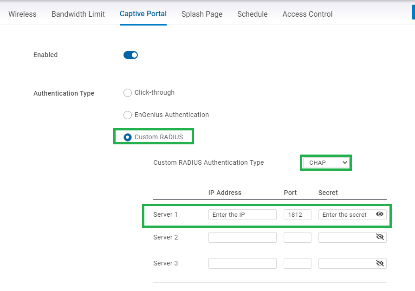Viewport: 415px width, 291px height.
Task: Show the hidden secret for Server 2
Action: (379, 237)
